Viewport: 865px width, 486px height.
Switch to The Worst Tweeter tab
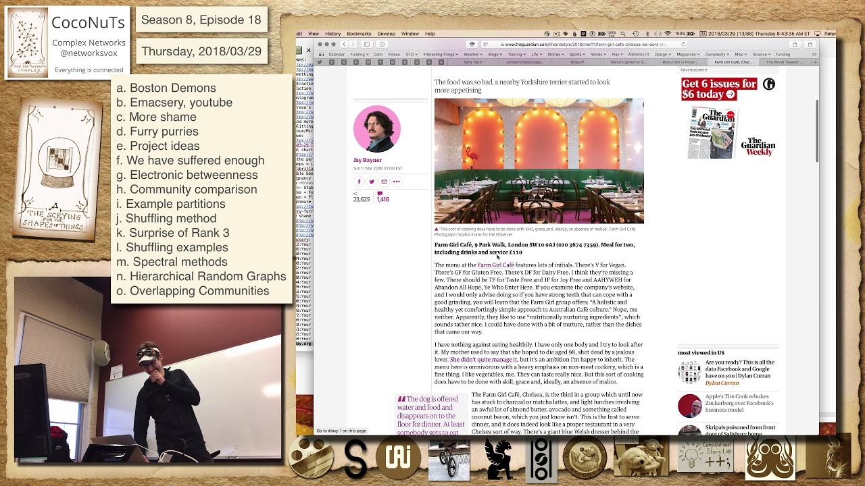(x=784, y=62)
